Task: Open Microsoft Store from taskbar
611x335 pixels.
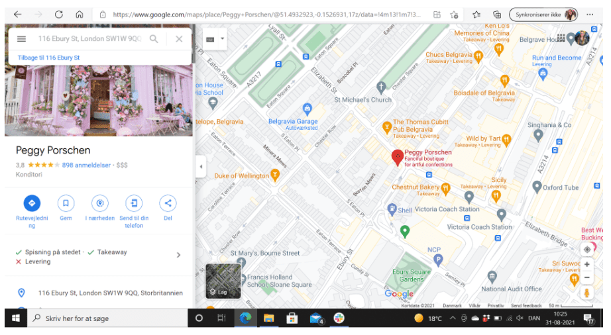Action: [x=292, y=318]
